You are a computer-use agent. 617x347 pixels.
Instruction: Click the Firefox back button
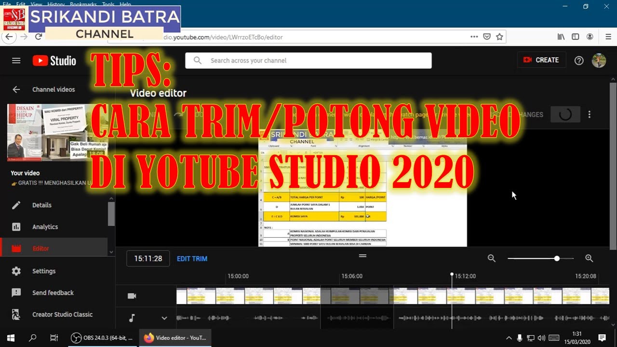tap(9, 37)
